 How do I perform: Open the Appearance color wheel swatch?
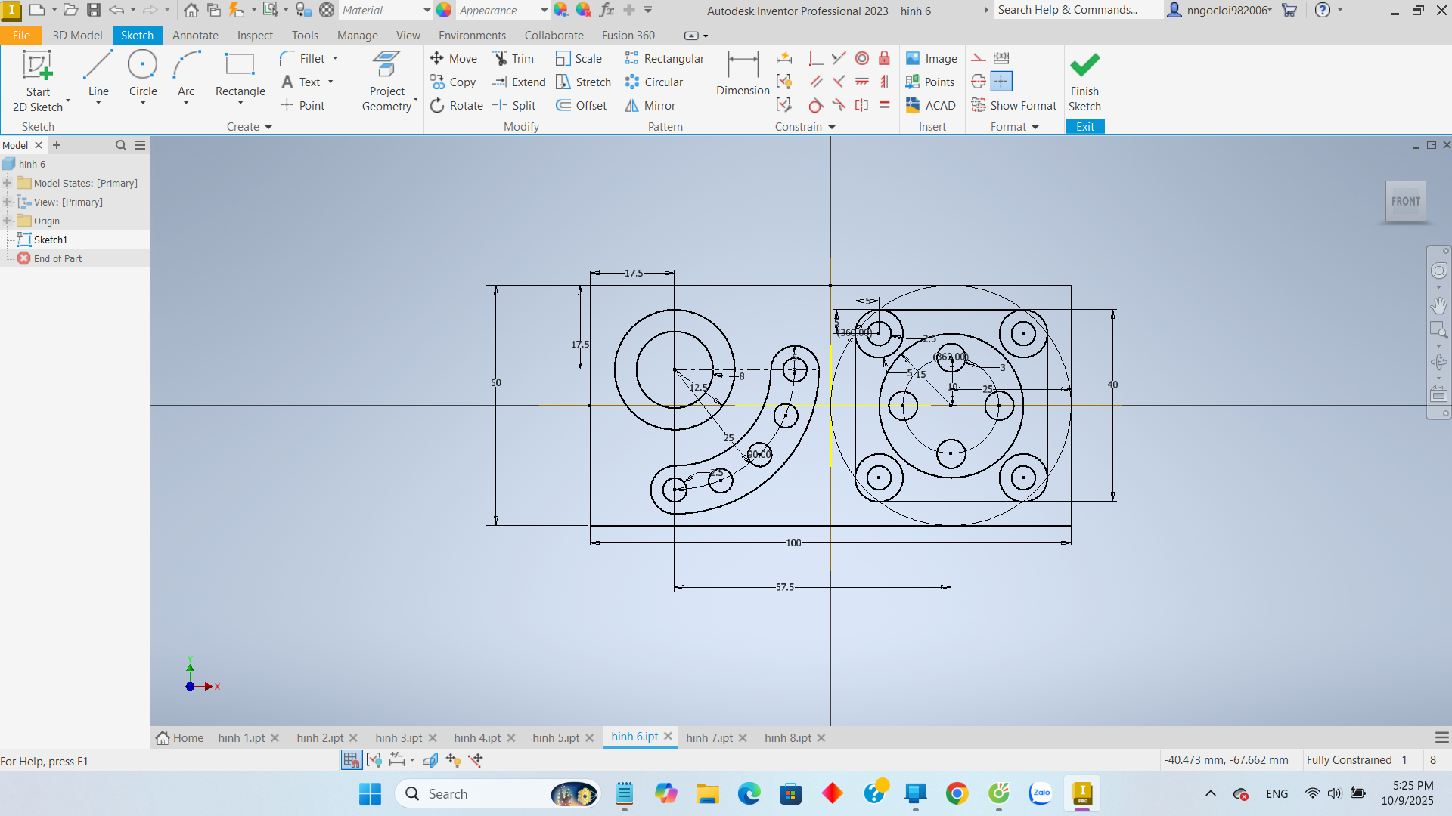pyautogui.click(x=444, y=10)
